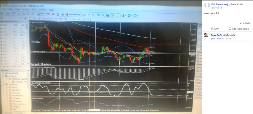Click the comment button under the post
This screenshot has height=114, width=253.
[x=239, y=29]
